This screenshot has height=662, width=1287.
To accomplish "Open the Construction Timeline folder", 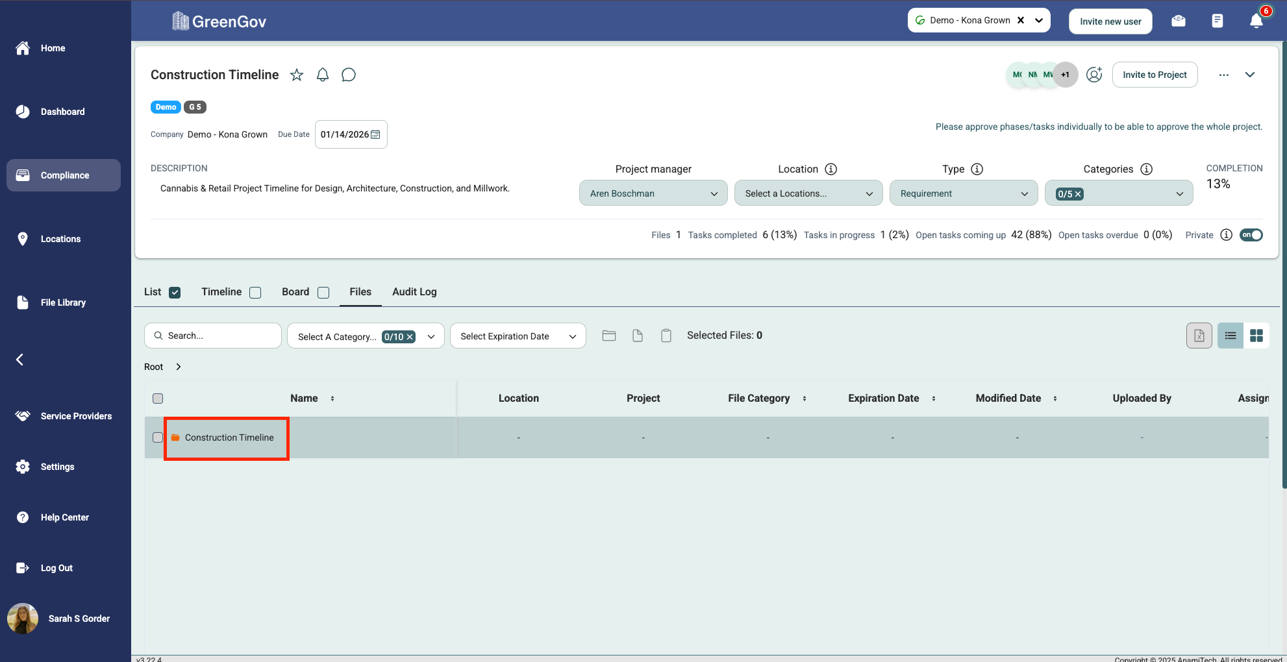I will coord(229,437).
